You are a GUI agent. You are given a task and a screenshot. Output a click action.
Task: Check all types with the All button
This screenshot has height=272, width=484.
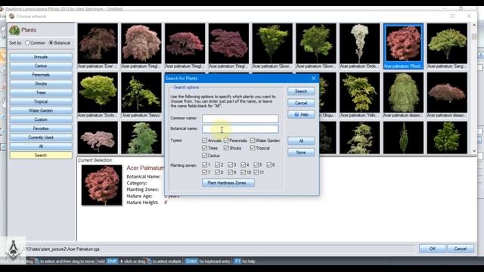[x=301, y=141]
